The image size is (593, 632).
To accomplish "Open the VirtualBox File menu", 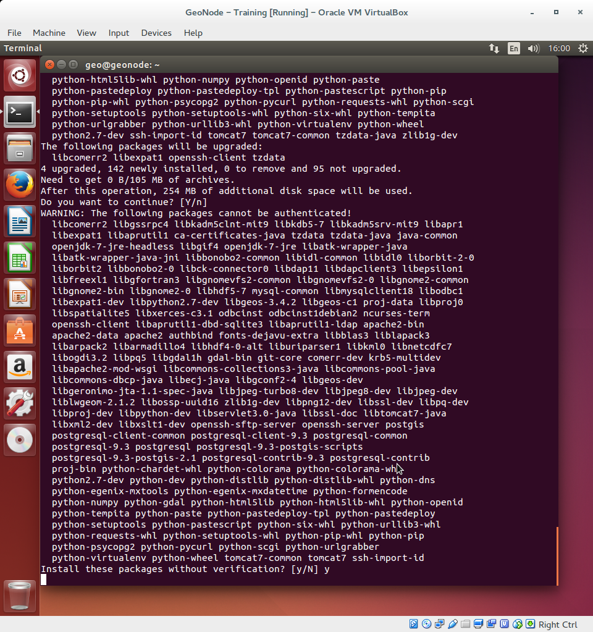I will click(x=14, y=33).
